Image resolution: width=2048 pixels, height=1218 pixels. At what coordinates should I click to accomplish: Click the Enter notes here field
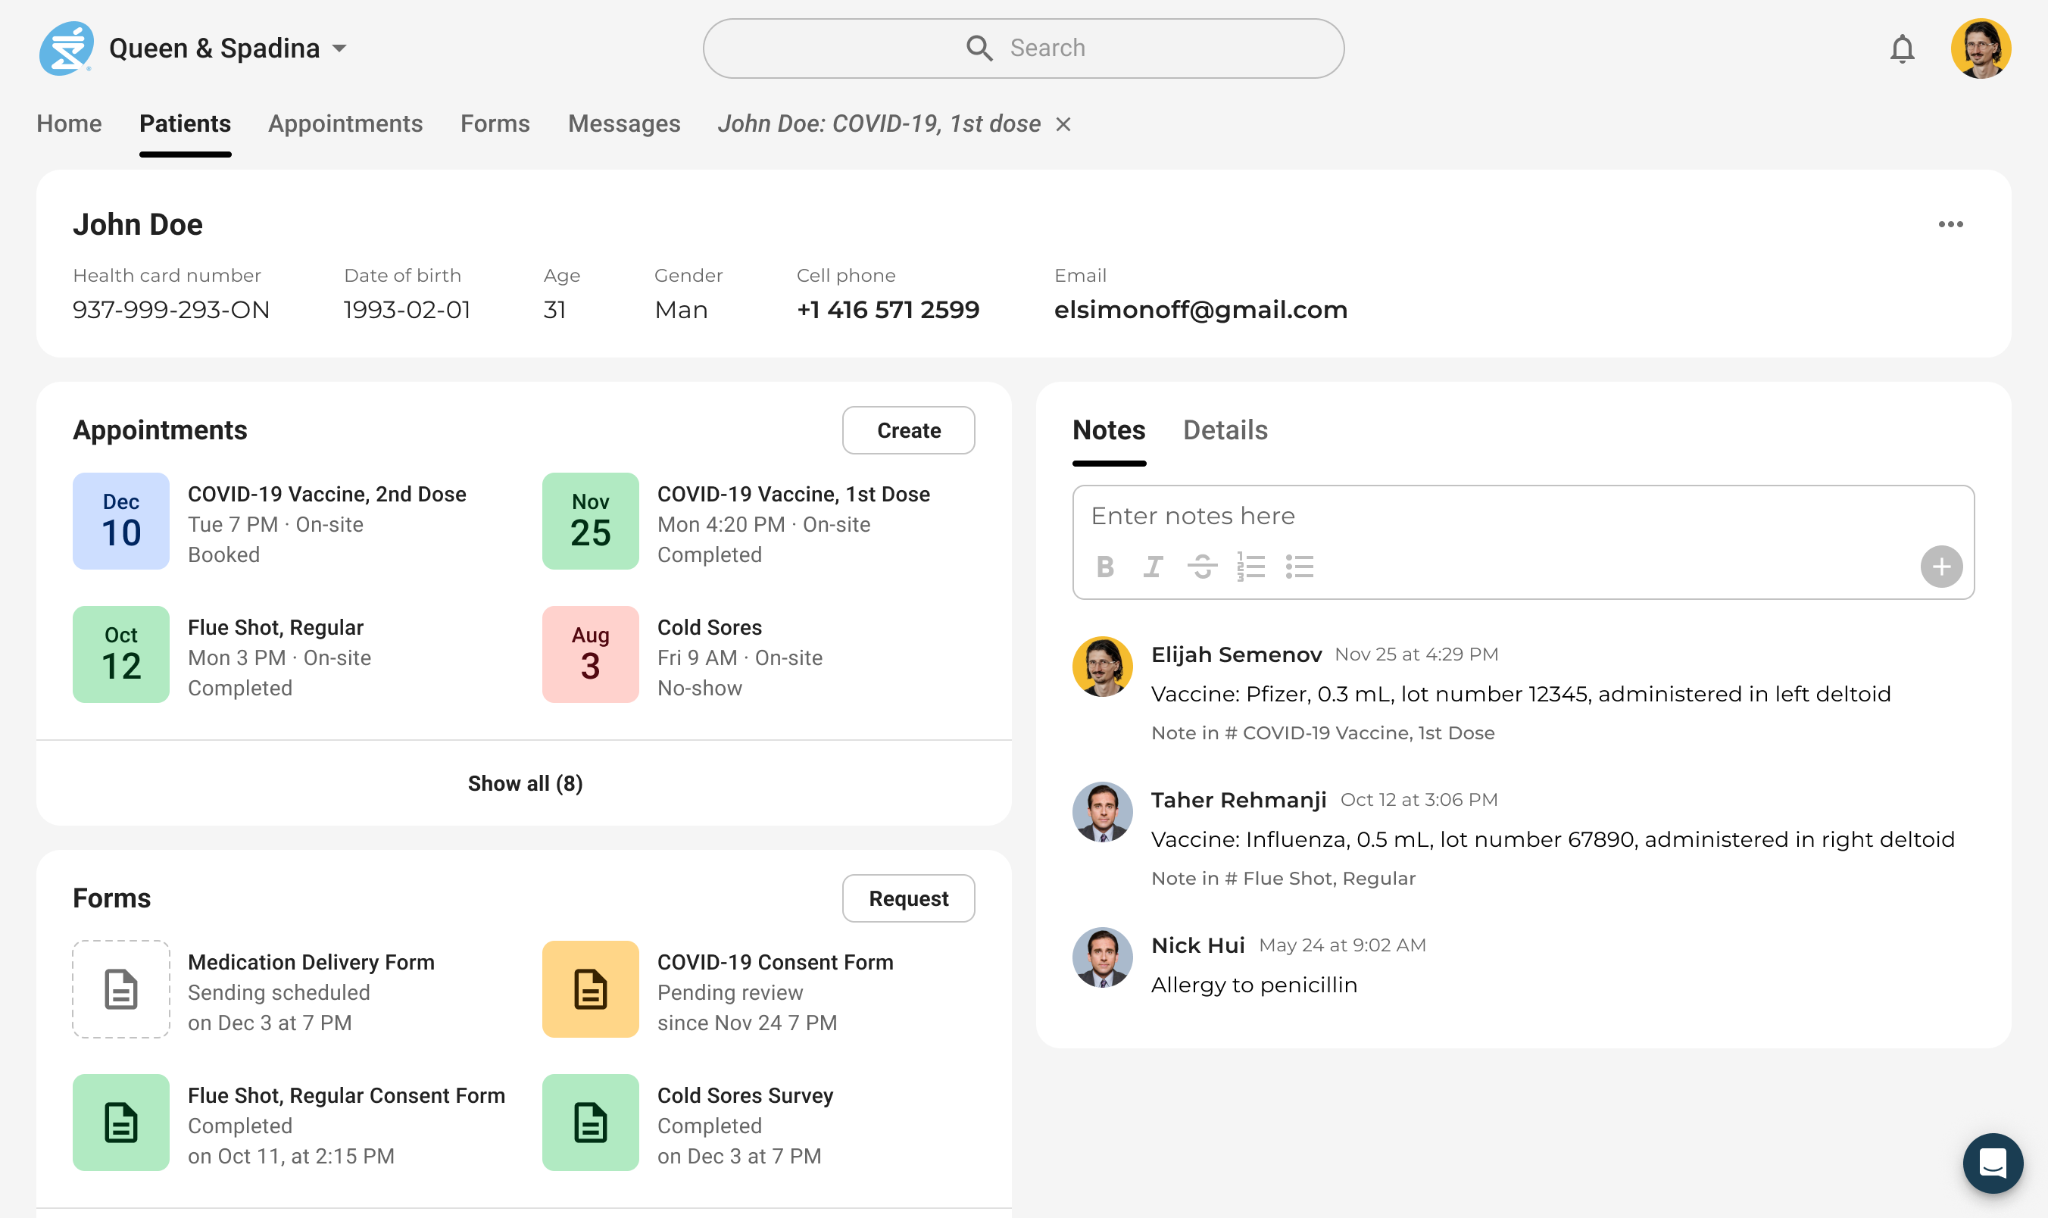click(1523, 515)
